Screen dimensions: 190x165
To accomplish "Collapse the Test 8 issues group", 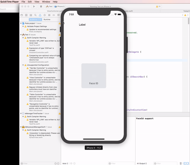I will (21, 35).
